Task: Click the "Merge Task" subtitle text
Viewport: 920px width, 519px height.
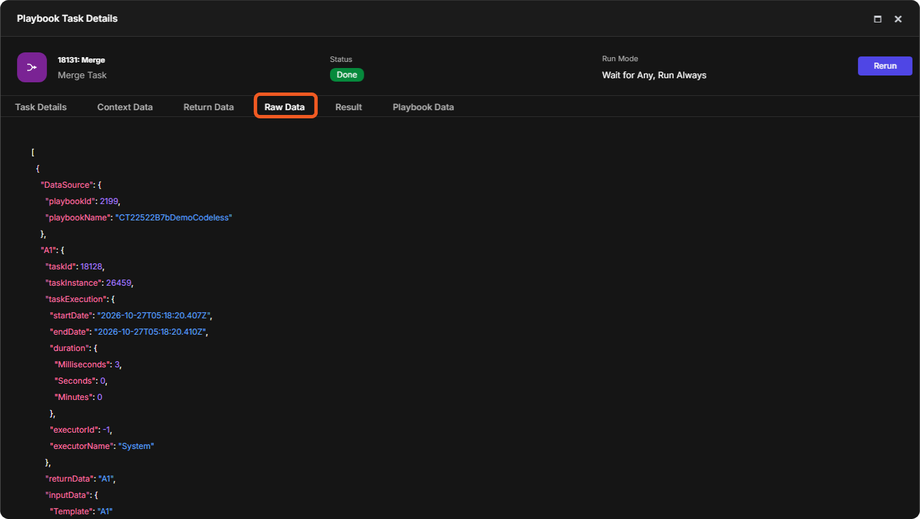Action: [x=82, y=76]
